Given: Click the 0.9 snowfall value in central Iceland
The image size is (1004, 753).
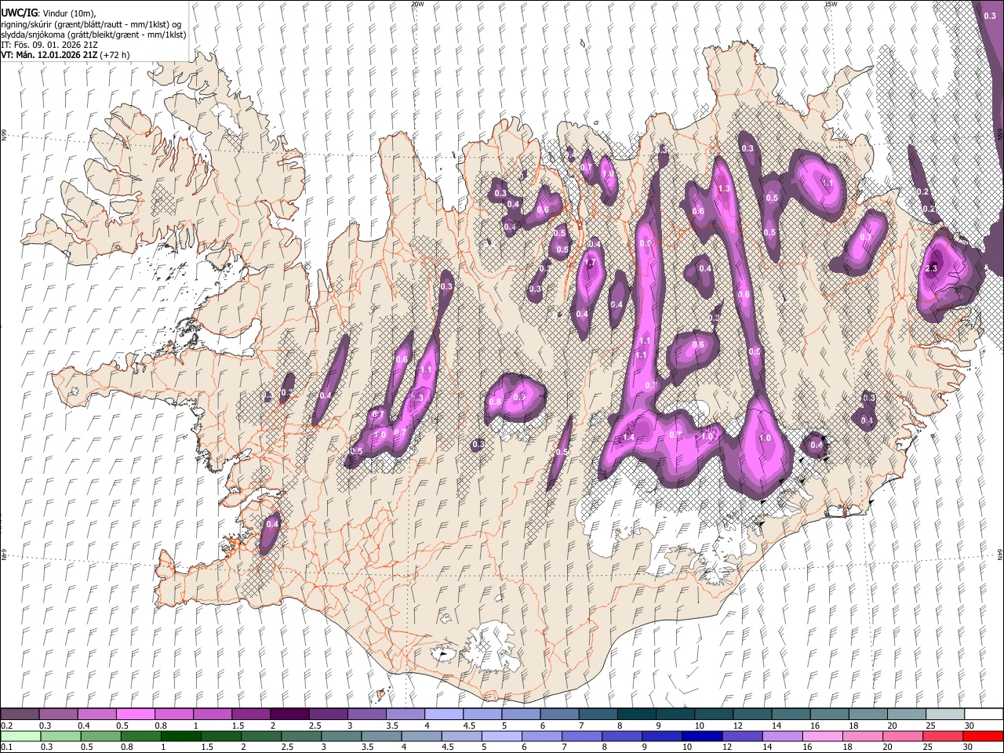Looking at the screenshot, I should pos(518,397).
